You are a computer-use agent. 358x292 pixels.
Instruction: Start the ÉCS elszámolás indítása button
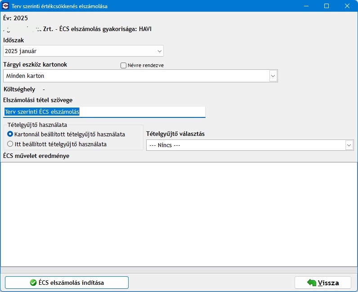coord(67,283)
